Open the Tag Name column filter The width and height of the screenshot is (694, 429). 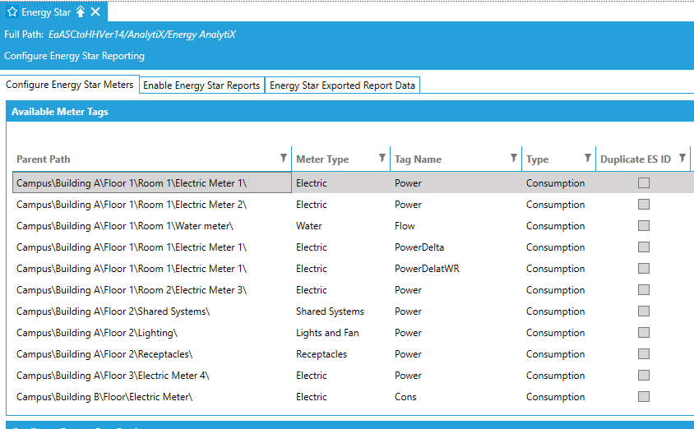pos(514,158)
